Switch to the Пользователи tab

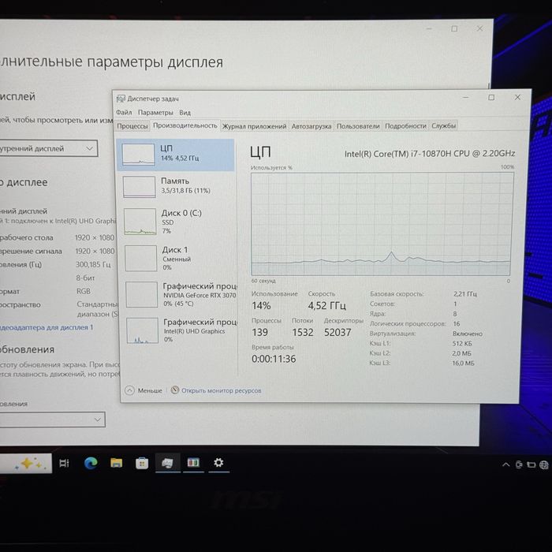[358, 126]
